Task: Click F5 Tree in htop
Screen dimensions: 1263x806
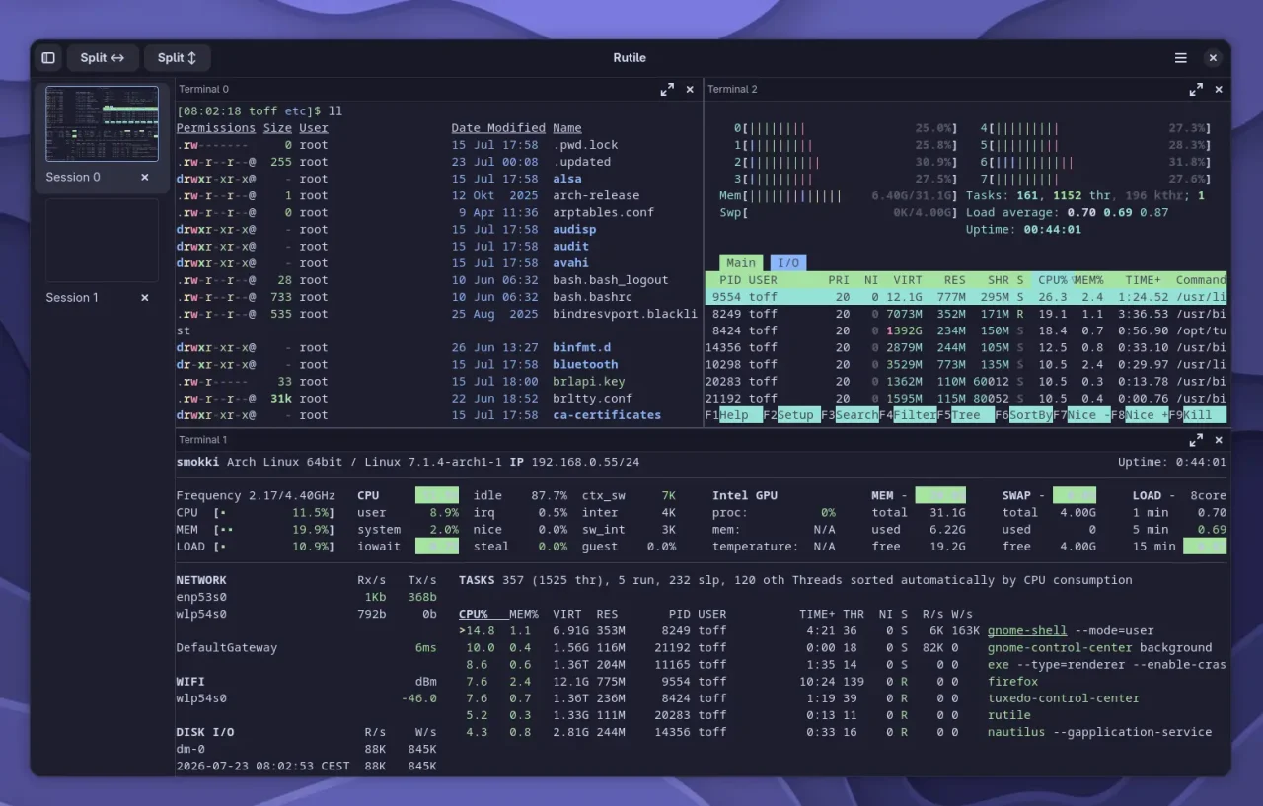Action: 966,415
